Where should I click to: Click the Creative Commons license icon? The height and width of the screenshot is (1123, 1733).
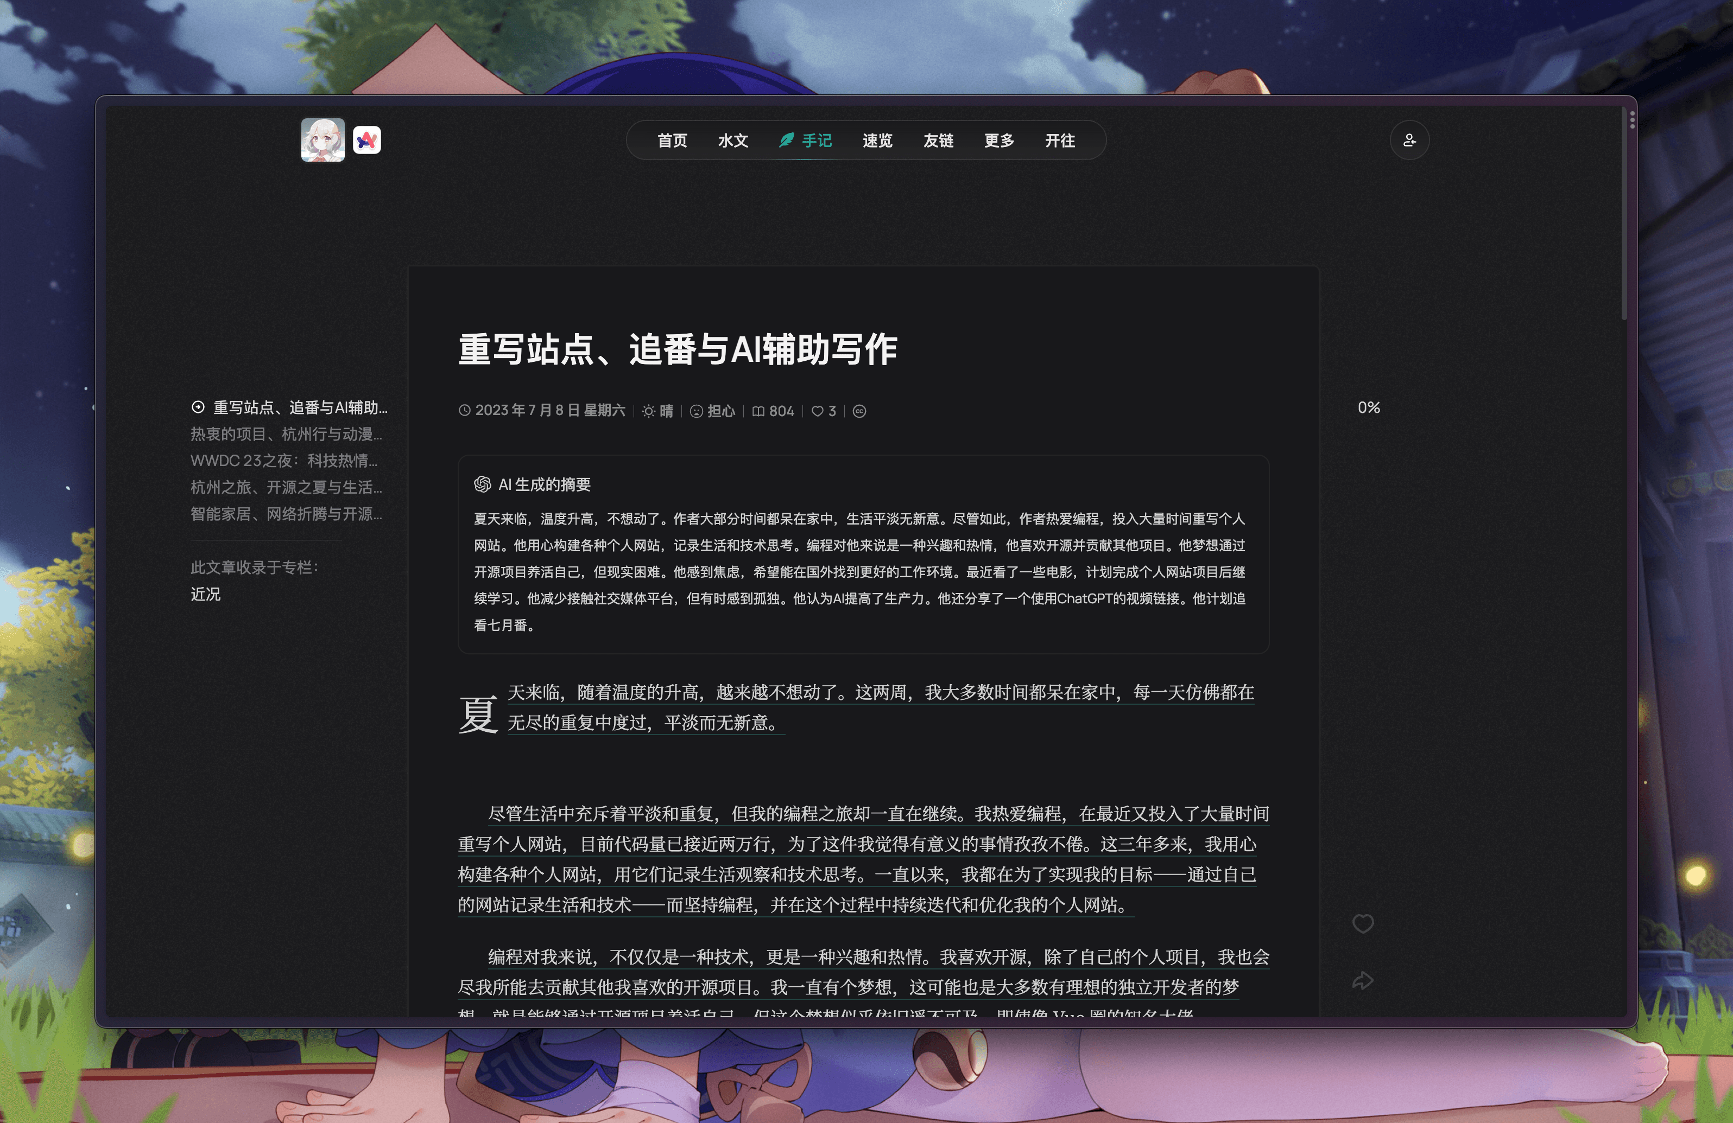click(859, 411)
